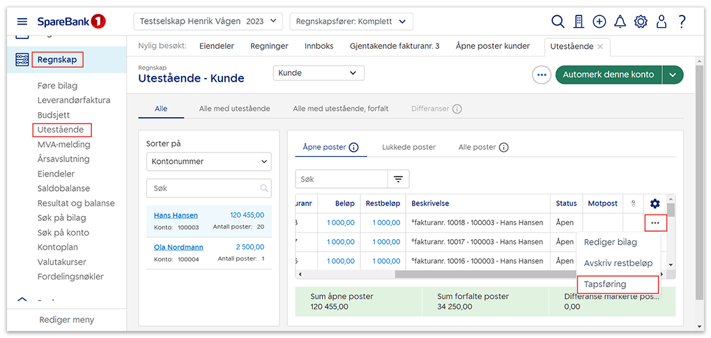Open the company building icon
The image size is (711, 338).
click(578, 22)
